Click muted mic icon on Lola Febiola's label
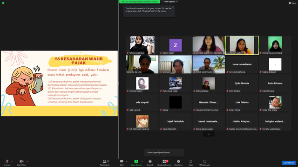 pyautogui.click(x=228, y=110)
